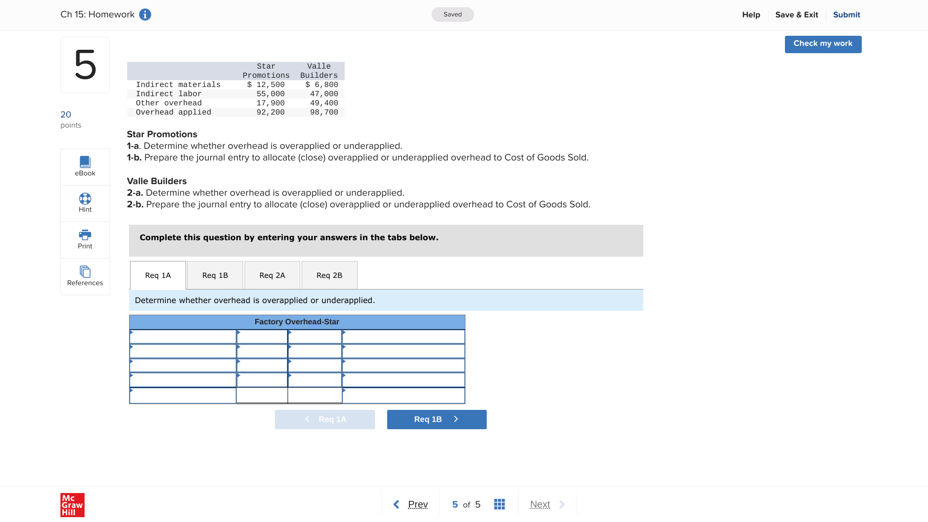Screen dimensions: 928x522
Task: Open first row account dropdown in T-account
Action: coord(183,337)
